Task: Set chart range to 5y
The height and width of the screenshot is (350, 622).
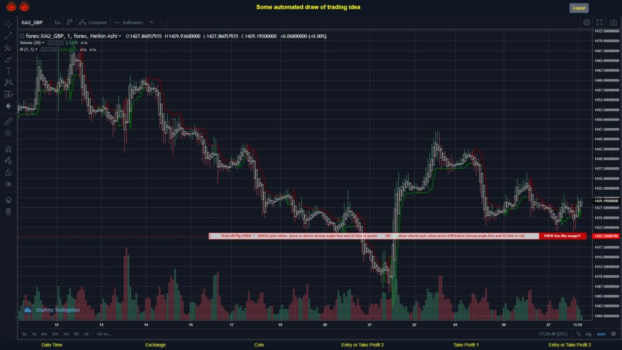Action: [x=24, y=334]
